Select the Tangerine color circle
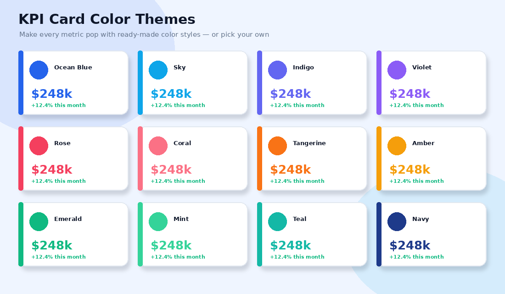The height and width of the screenshot is (294, 505). tap(277, 146)
